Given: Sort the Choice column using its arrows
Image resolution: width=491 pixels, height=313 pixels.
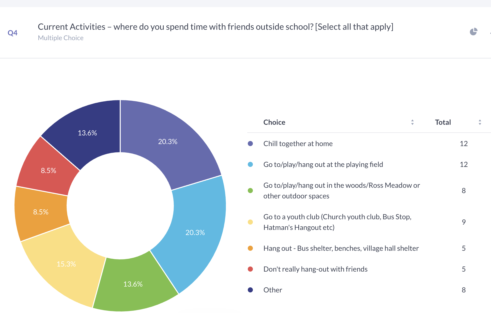Looking at the screenshot, I should tap(412, 122).
